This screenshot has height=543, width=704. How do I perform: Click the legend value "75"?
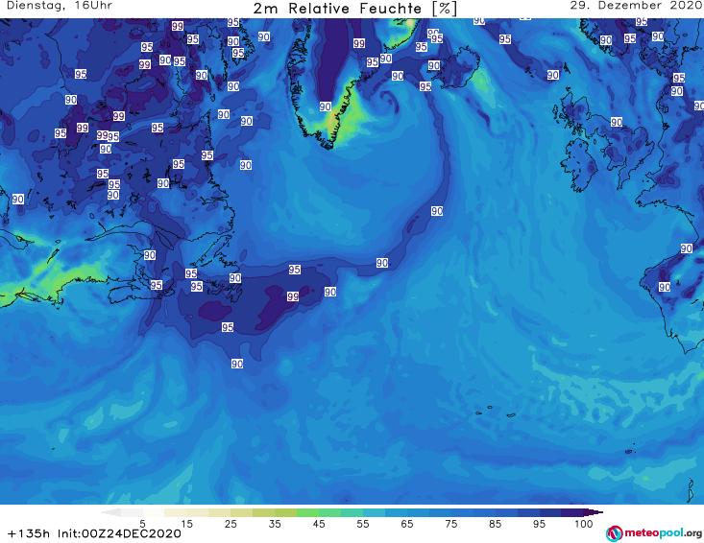(450, 524)
